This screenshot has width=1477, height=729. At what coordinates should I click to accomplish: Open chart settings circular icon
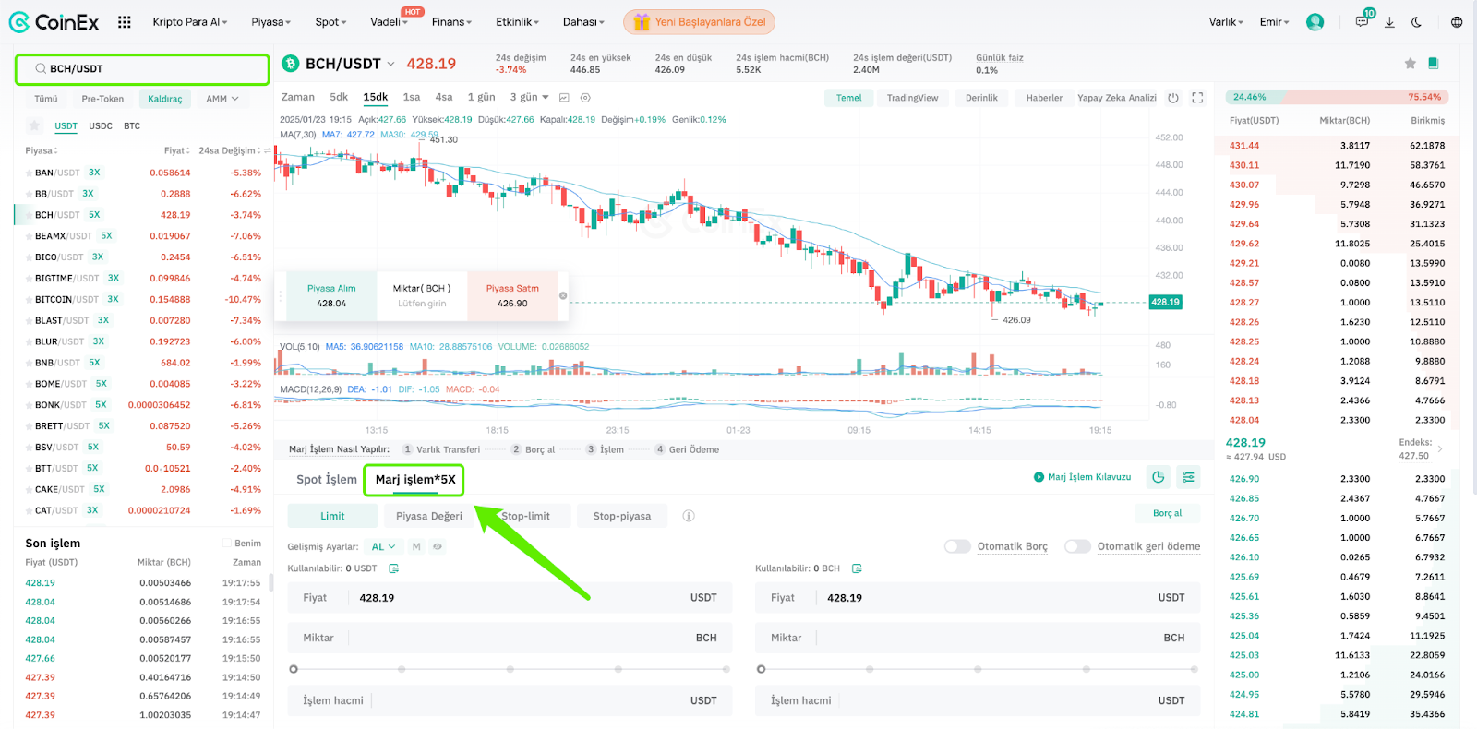585,97
